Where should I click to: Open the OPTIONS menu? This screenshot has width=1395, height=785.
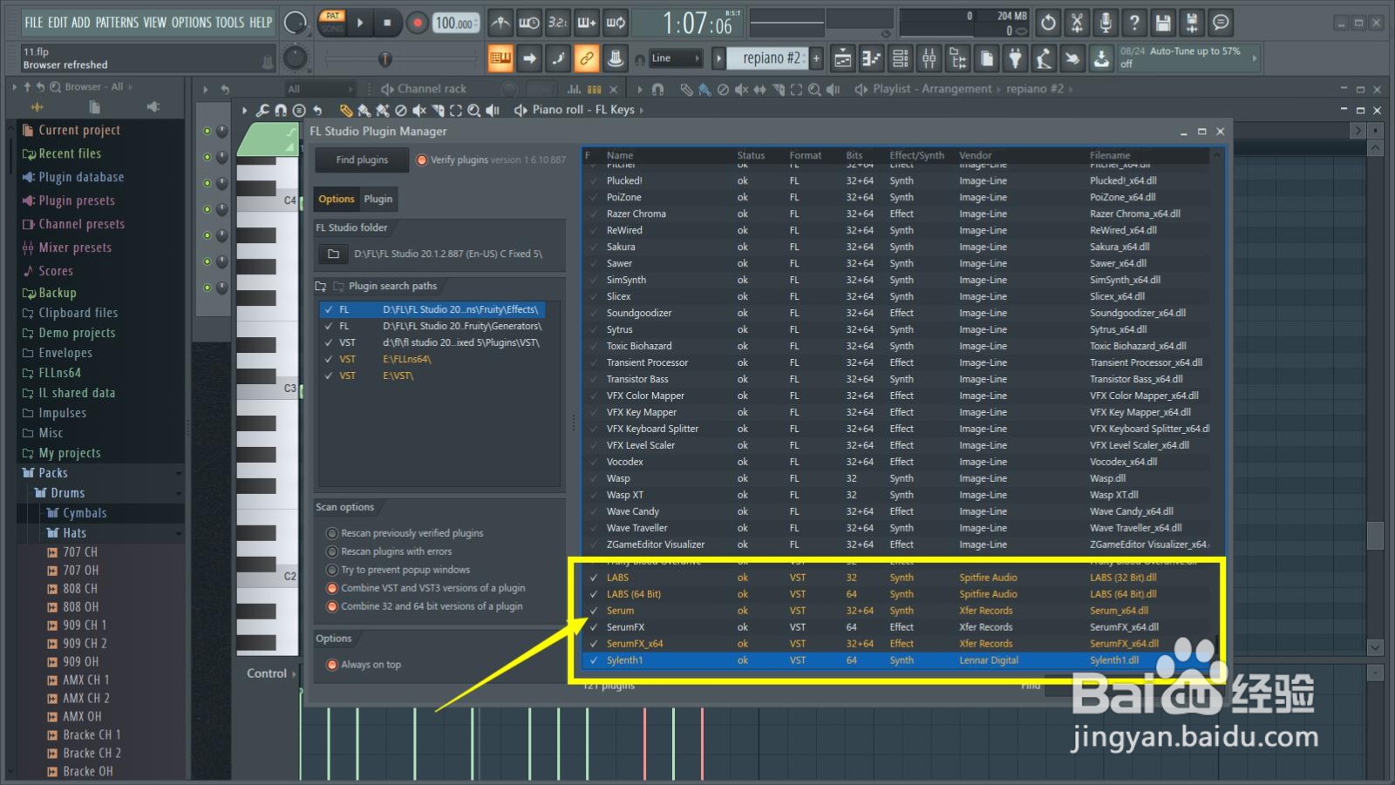point(191,23)
